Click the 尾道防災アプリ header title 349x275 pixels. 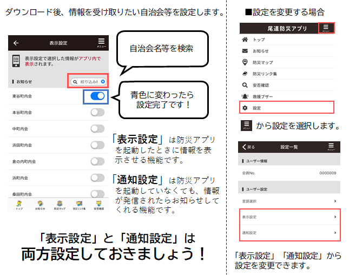click(287, 28)
